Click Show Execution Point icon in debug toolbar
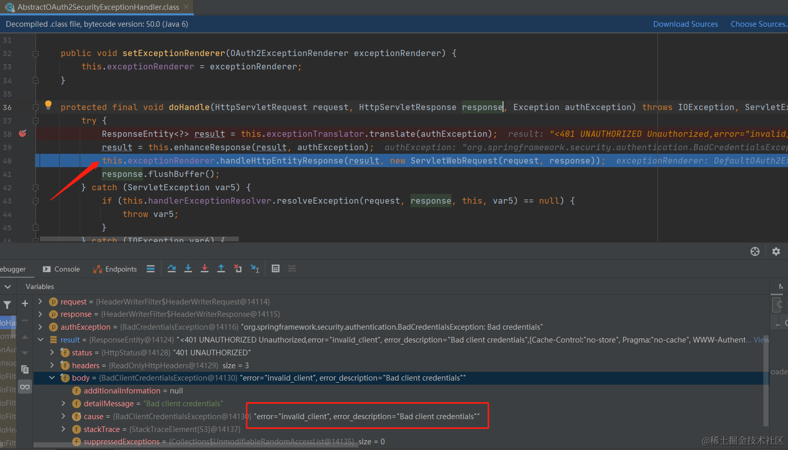Screen dimensions: 788x450 click(x=151, y=268)
